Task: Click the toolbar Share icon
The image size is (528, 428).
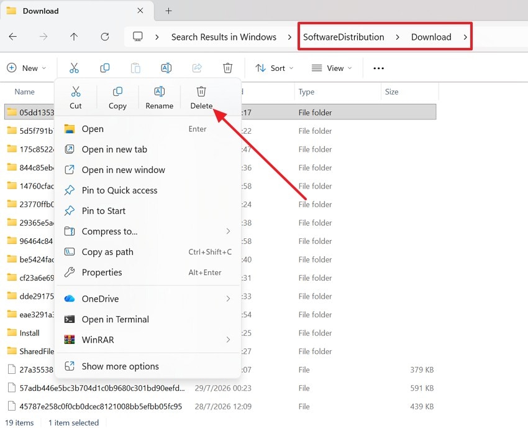Action: click(197, 68)
